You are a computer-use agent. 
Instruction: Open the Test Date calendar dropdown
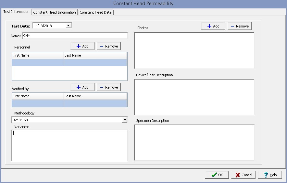[68, 26]
